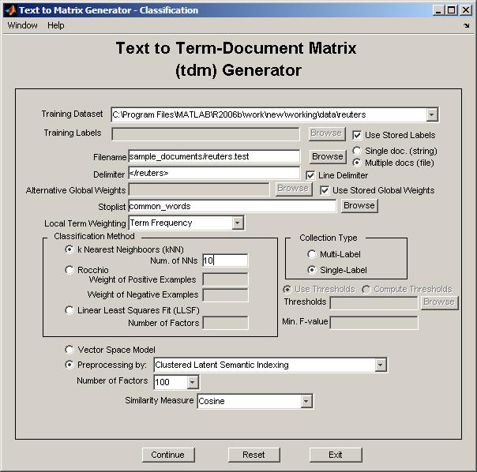Click the dock arrow icon in menu bar

467,25
